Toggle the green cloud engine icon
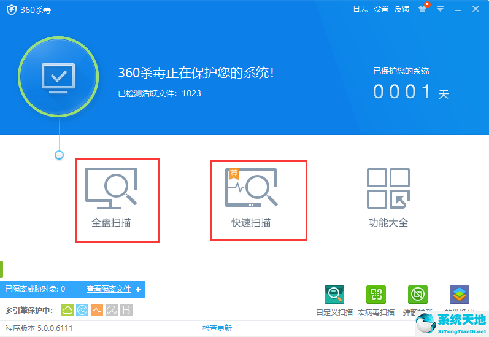The image size is (489, 337). pos(67,310)
